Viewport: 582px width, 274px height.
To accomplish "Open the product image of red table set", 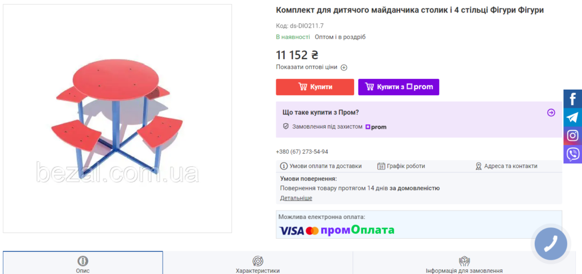I will (117, 119).
